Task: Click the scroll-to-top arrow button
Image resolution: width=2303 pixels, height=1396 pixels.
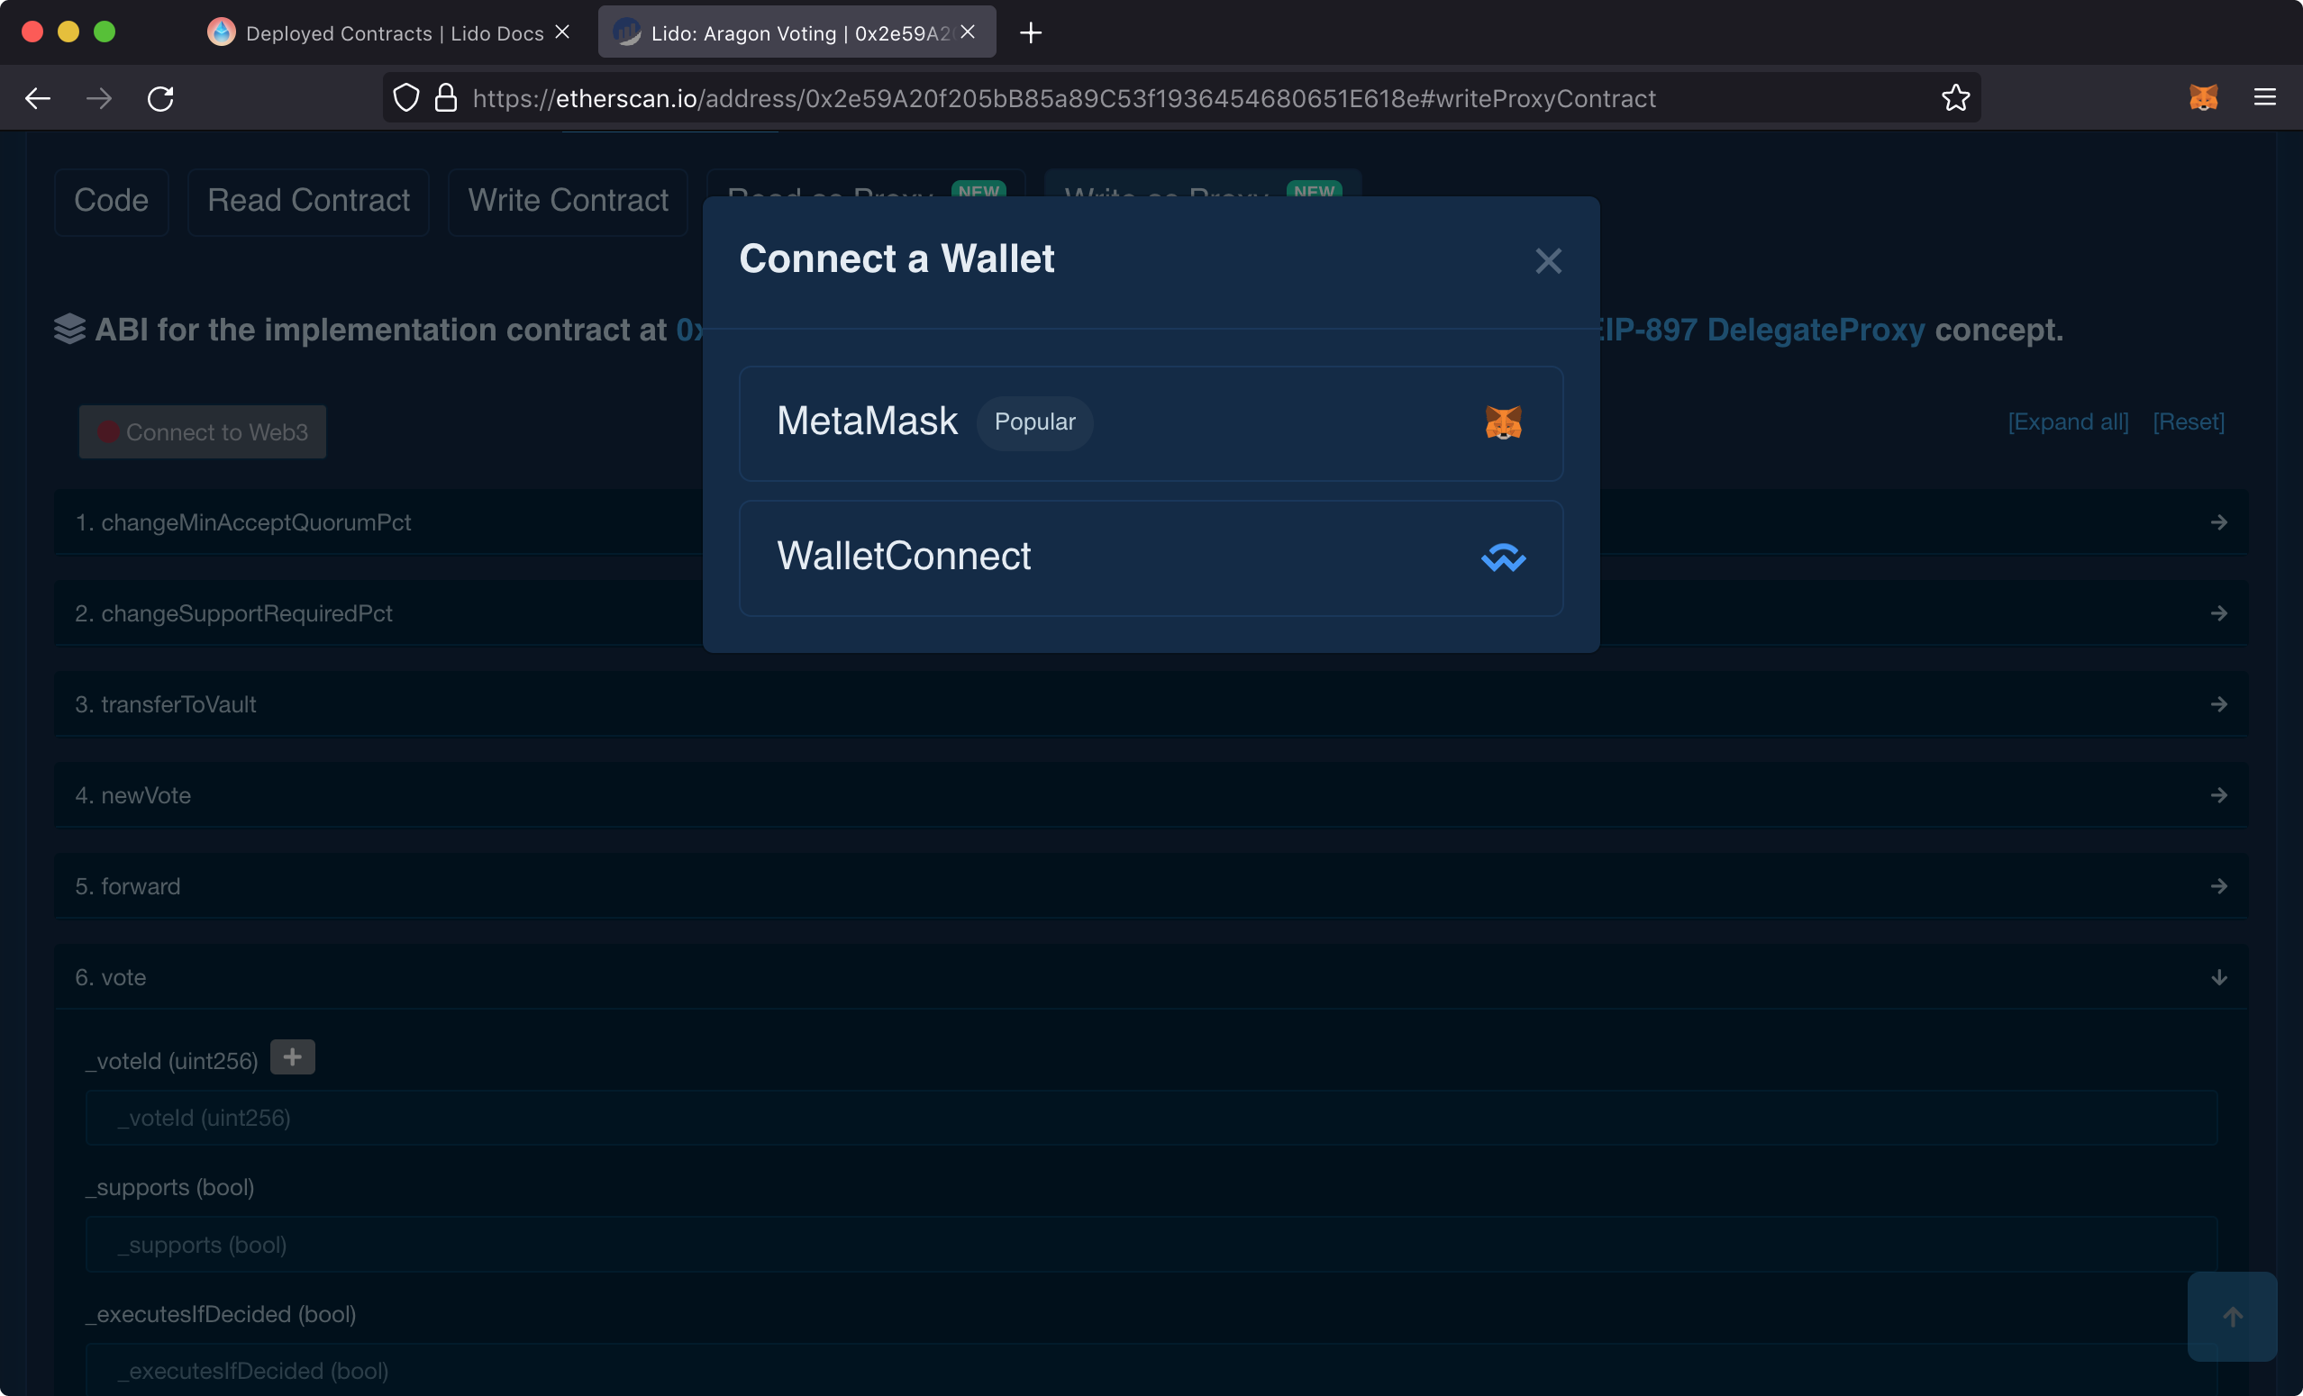Action: click(x=2232, y=1316)
